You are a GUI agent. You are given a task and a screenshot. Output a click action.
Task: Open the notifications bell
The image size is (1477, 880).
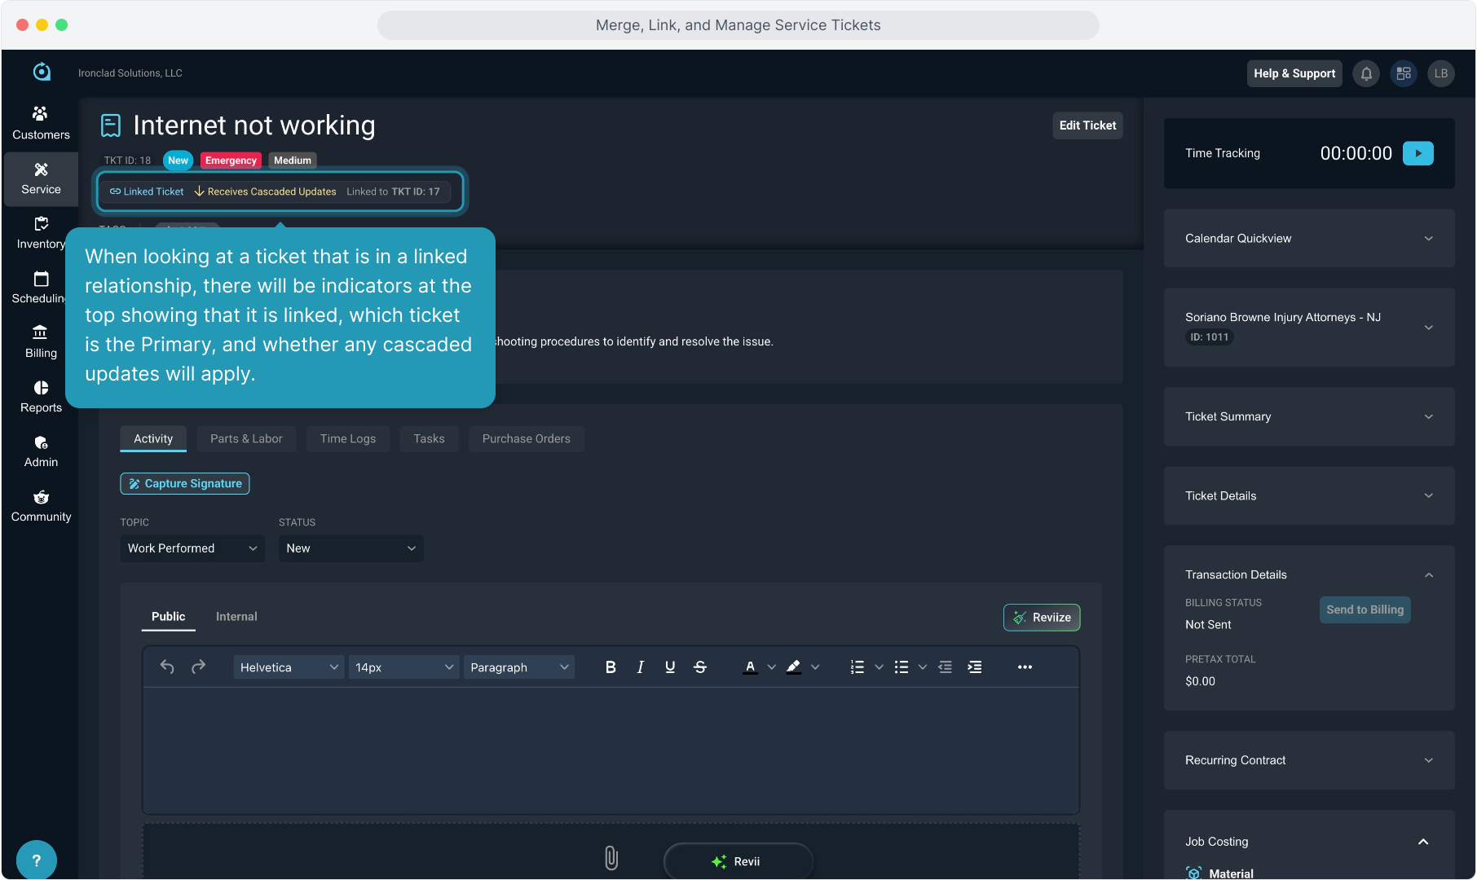tap(1366, 73)
